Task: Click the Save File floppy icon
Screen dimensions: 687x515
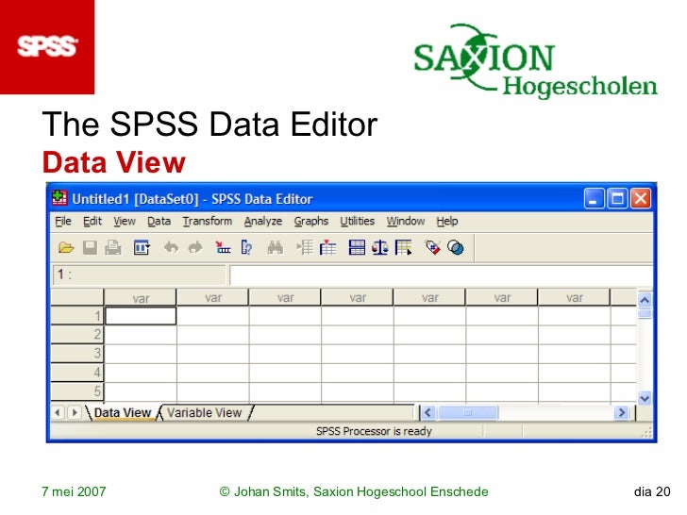Action: coord(90,248)
